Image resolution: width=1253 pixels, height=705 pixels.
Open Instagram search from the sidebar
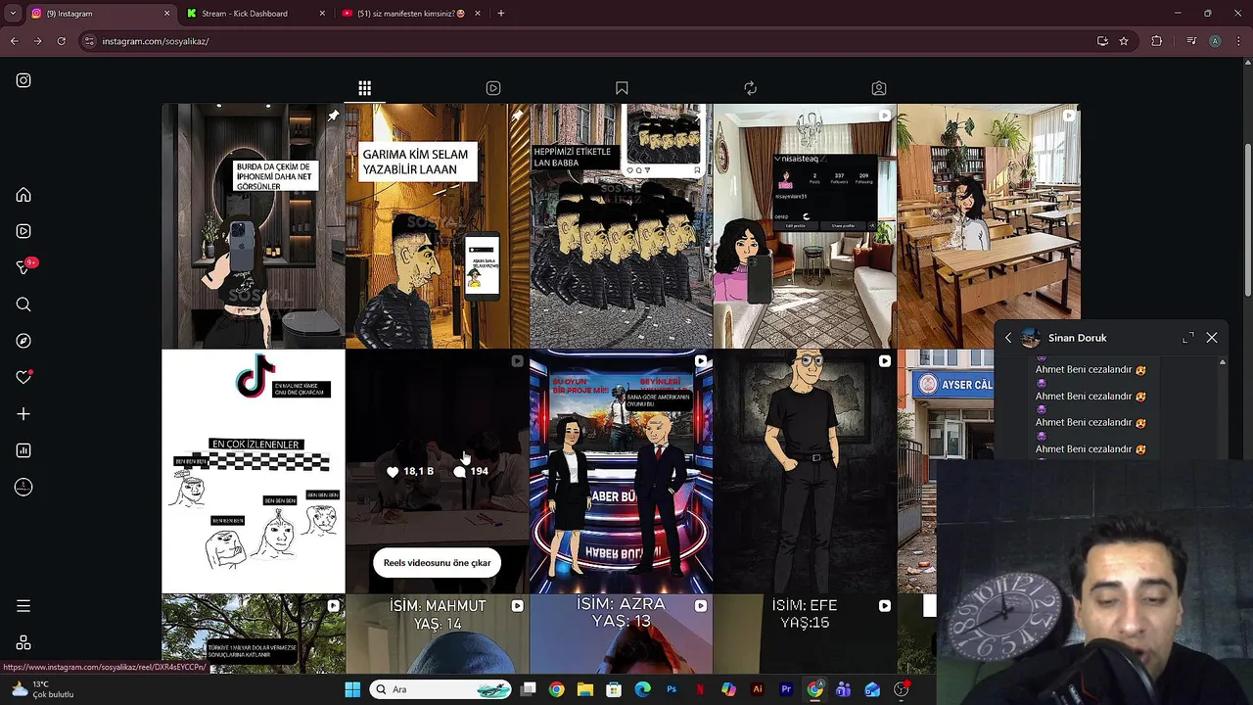tap(23, 305)
